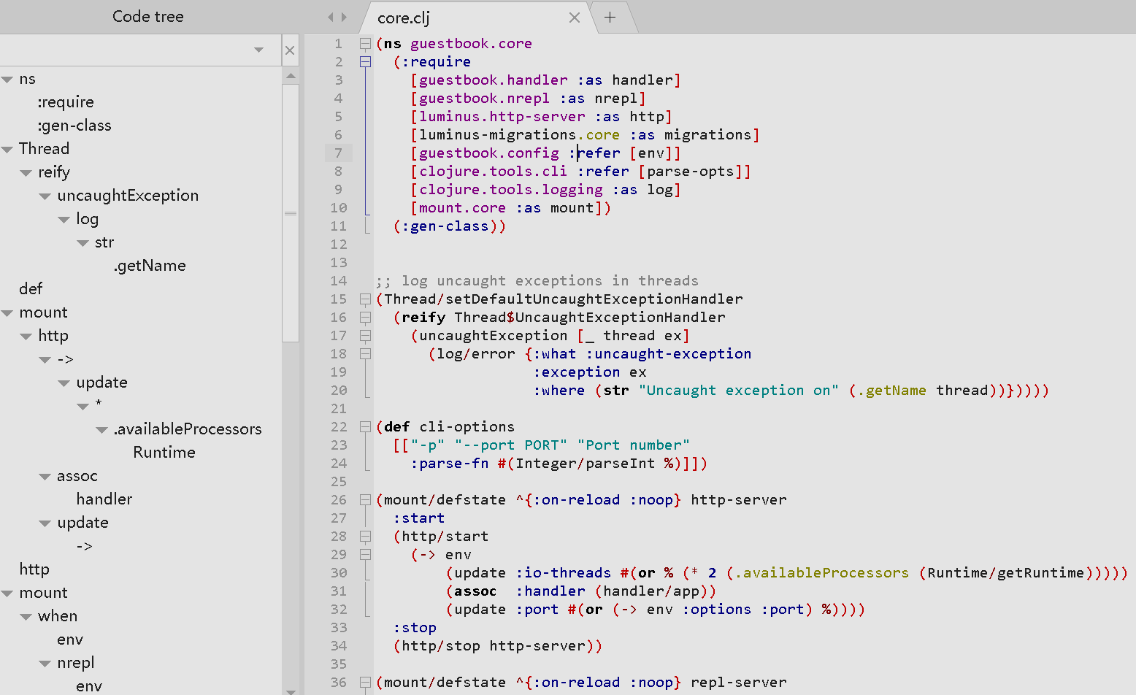Click Thread$UncaughtExceptionHandler on line 16

click(590, 318)
